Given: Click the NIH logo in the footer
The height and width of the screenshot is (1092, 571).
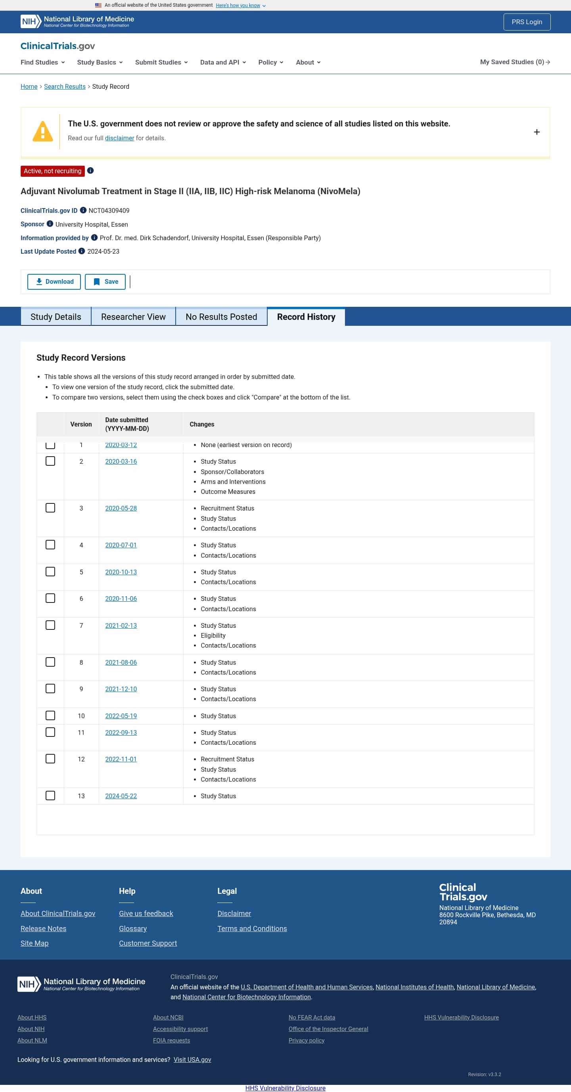Looking at the screenshot, I should tap(81, 983).
